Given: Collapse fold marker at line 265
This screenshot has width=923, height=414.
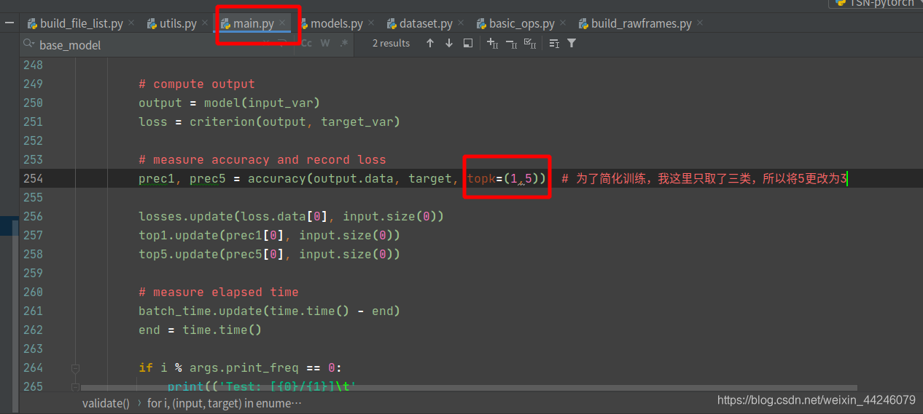Looking at the screenshot, I should [x=75, y=387].
